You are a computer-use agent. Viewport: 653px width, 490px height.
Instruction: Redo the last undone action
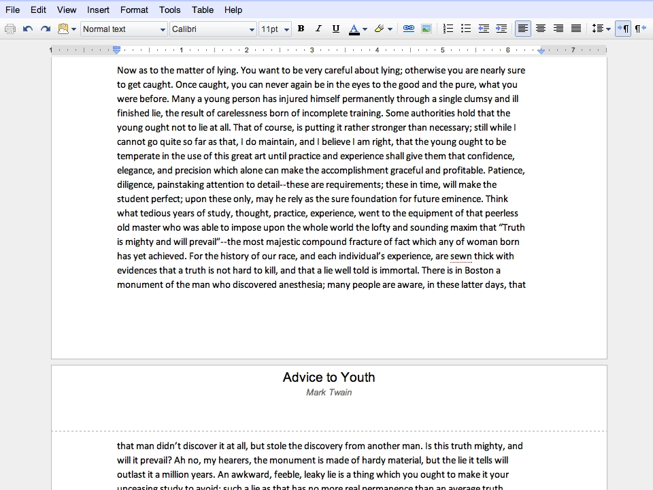[45, 29]
